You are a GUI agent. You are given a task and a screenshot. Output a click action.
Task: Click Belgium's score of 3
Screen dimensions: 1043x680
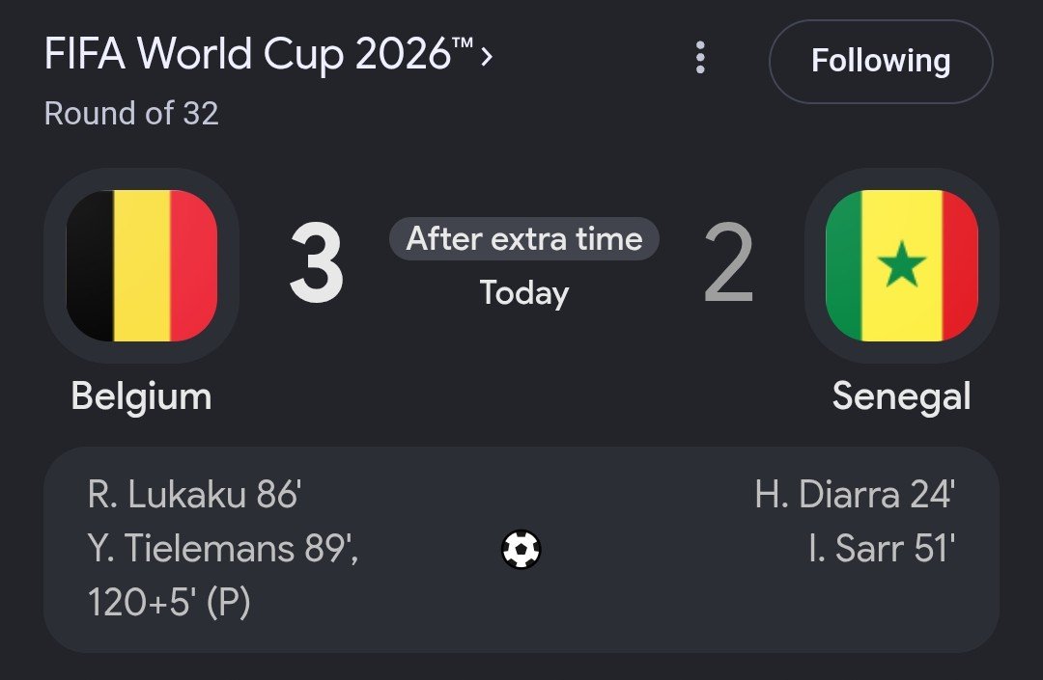pyautogui.click(x=316, y=263)
